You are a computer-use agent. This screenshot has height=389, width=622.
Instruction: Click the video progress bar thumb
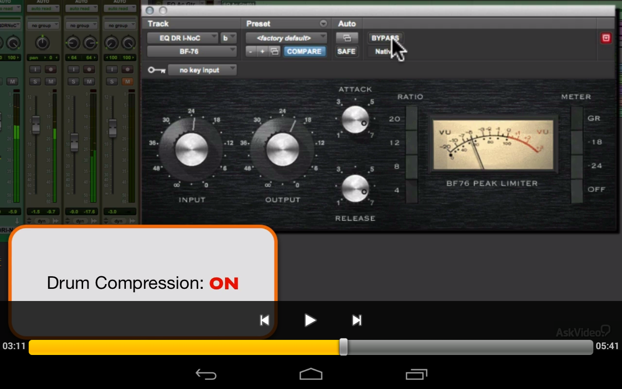(344, 347)
